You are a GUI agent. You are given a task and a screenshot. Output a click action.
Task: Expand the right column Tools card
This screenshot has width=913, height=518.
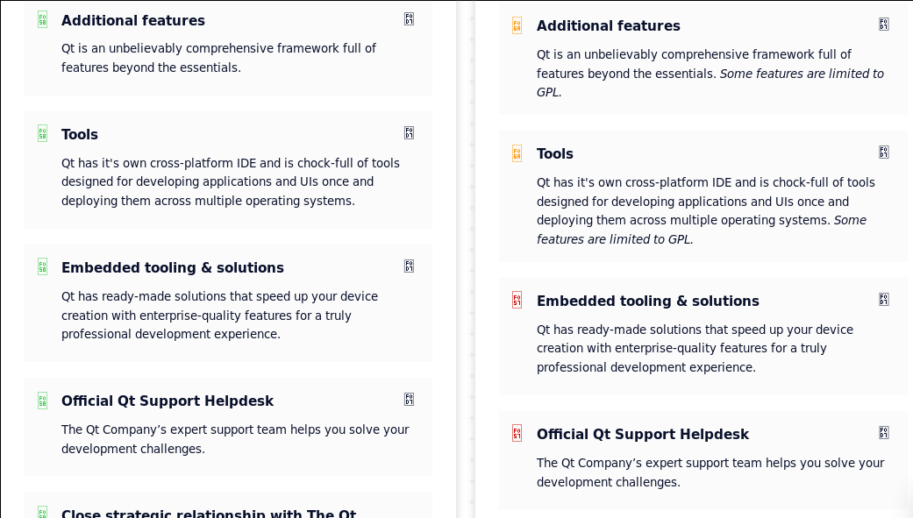[x=884, y=153]
